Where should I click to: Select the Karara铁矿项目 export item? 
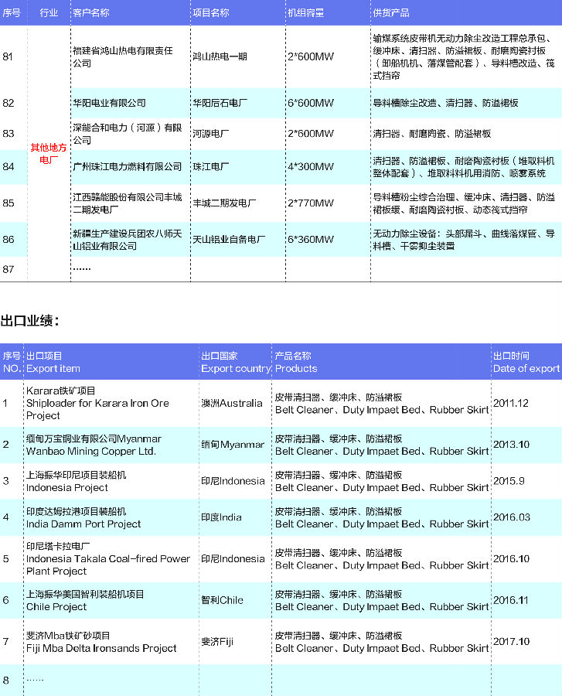pos(97,403)
